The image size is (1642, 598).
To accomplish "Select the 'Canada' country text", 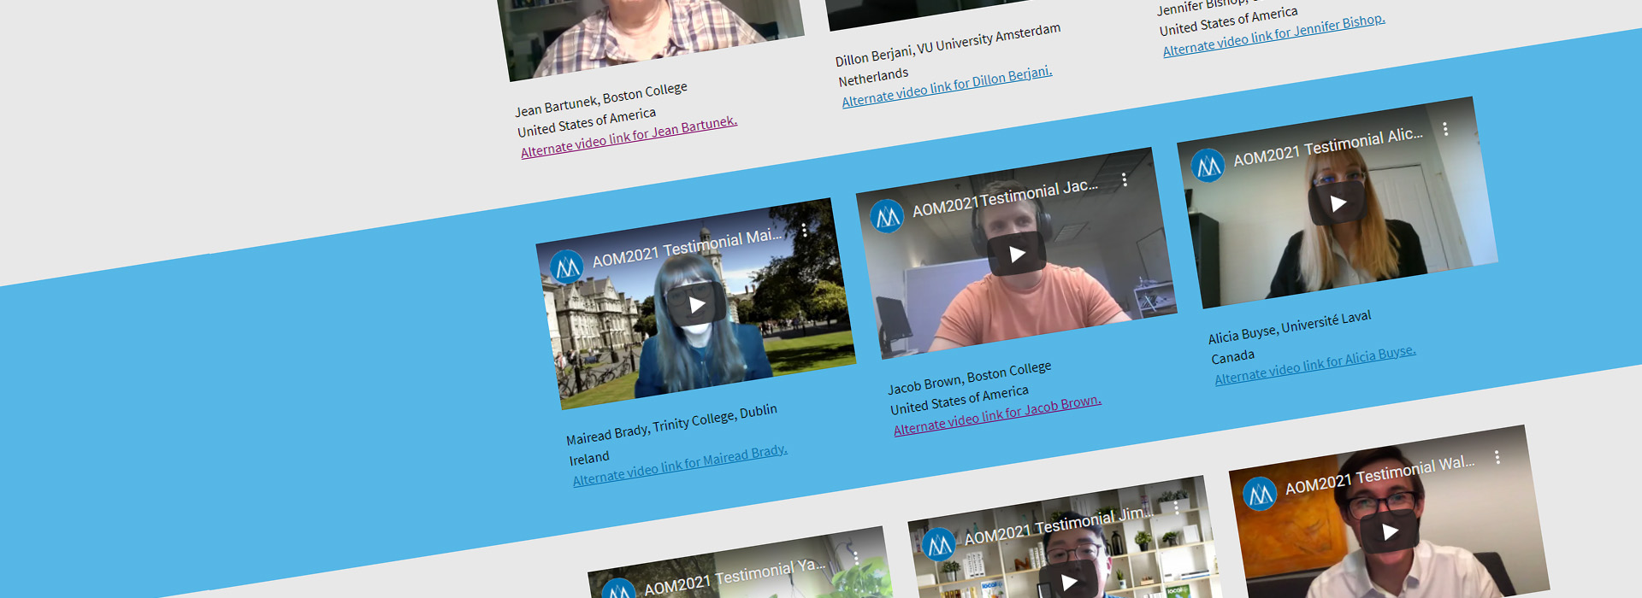I will click(1233, 357).
